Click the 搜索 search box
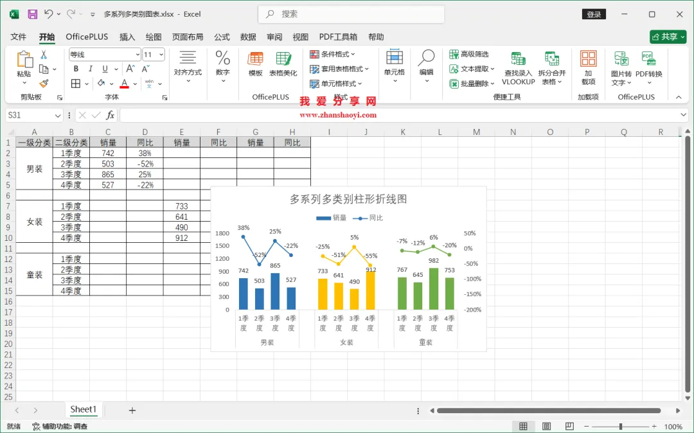This screenshot has height=433, width=694. tap(351, 14)
